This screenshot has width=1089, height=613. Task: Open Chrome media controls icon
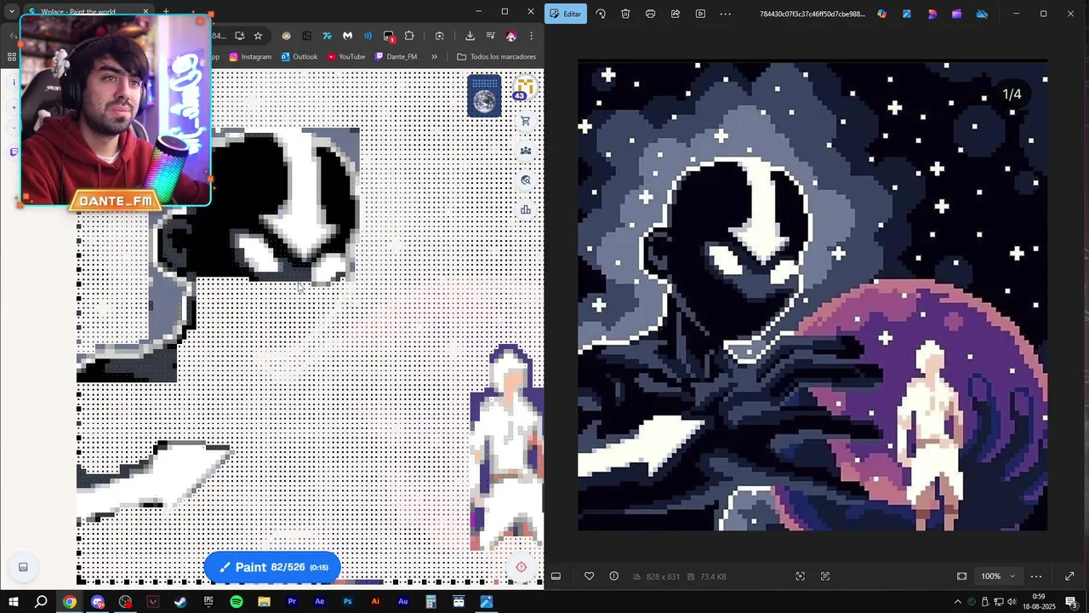(490, 36)
